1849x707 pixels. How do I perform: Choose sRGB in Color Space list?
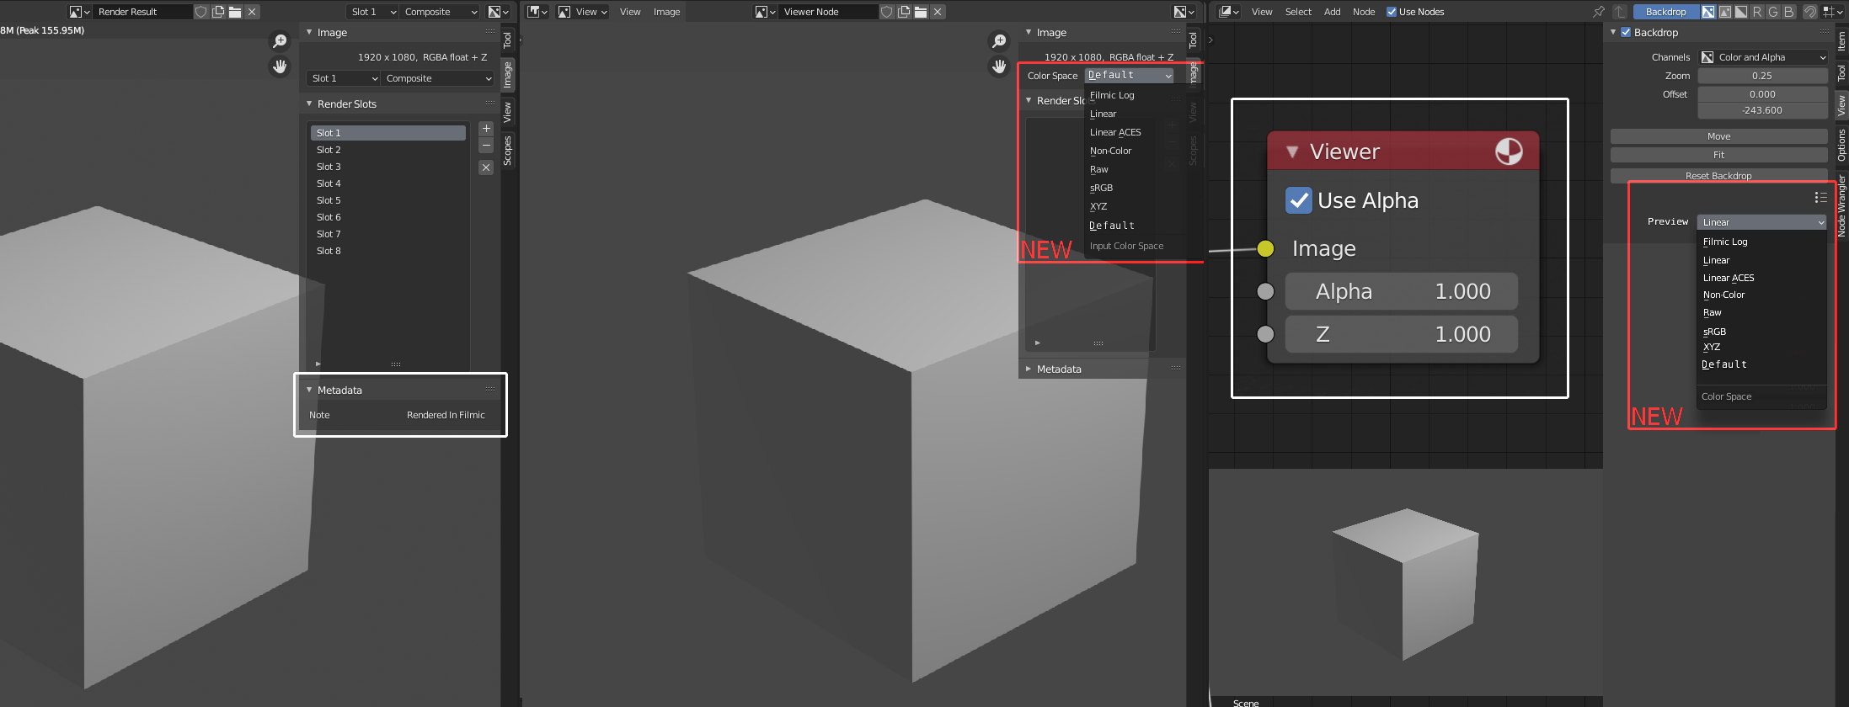point(1101,188)
